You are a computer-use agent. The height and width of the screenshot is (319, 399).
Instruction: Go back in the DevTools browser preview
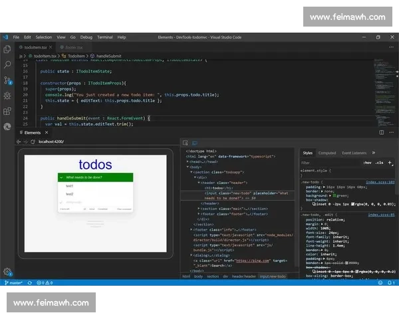pos(19,142)
